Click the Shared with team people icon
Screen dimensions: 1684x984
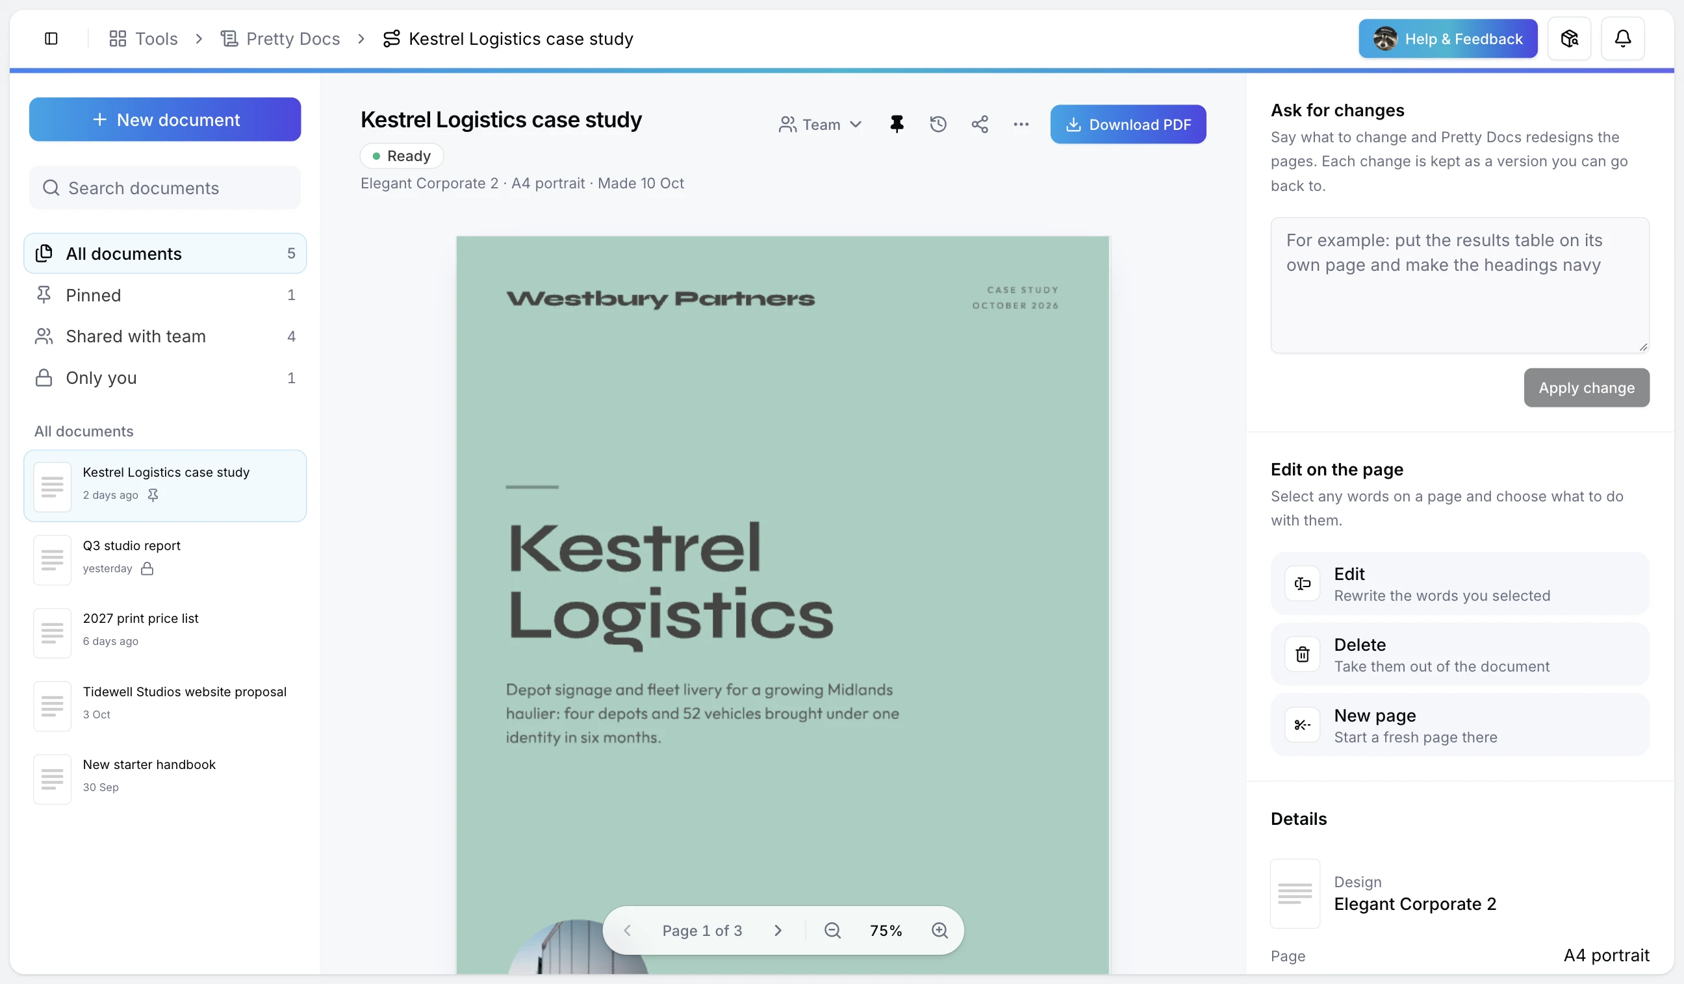pos(44,336)
